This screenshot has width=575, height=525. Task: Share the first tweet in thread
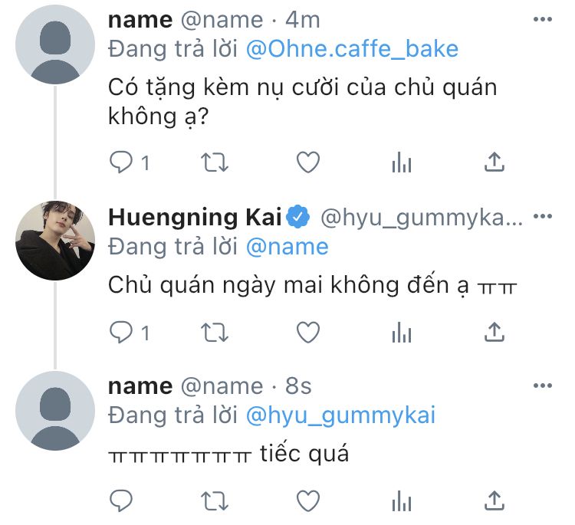[x=495, y=162]
